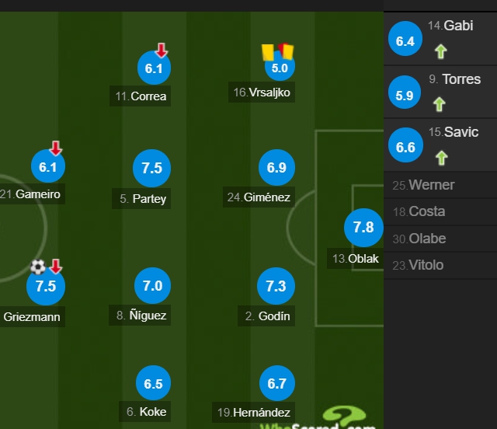Click Gabi's green substituted-on arrow

(440, 51)
